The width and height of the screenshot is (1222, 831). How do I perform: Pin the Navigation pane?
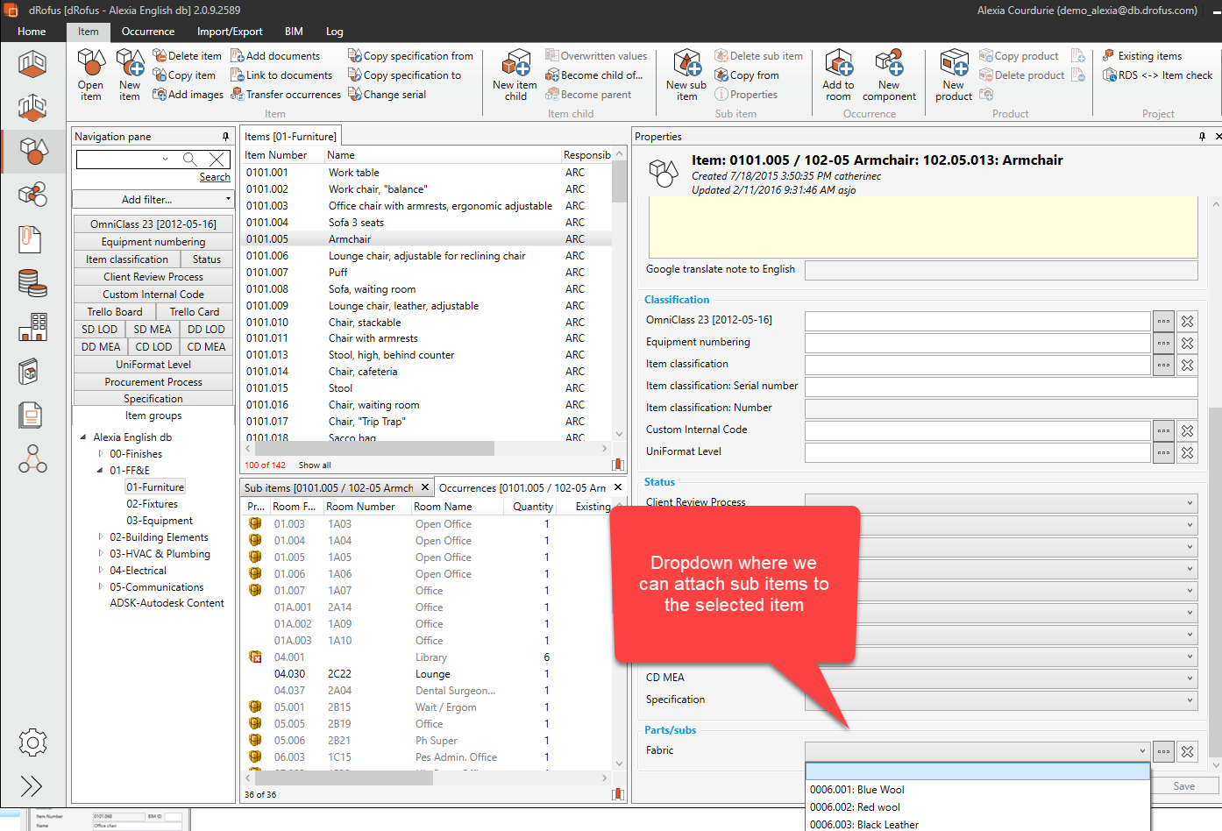coord(225,137)
